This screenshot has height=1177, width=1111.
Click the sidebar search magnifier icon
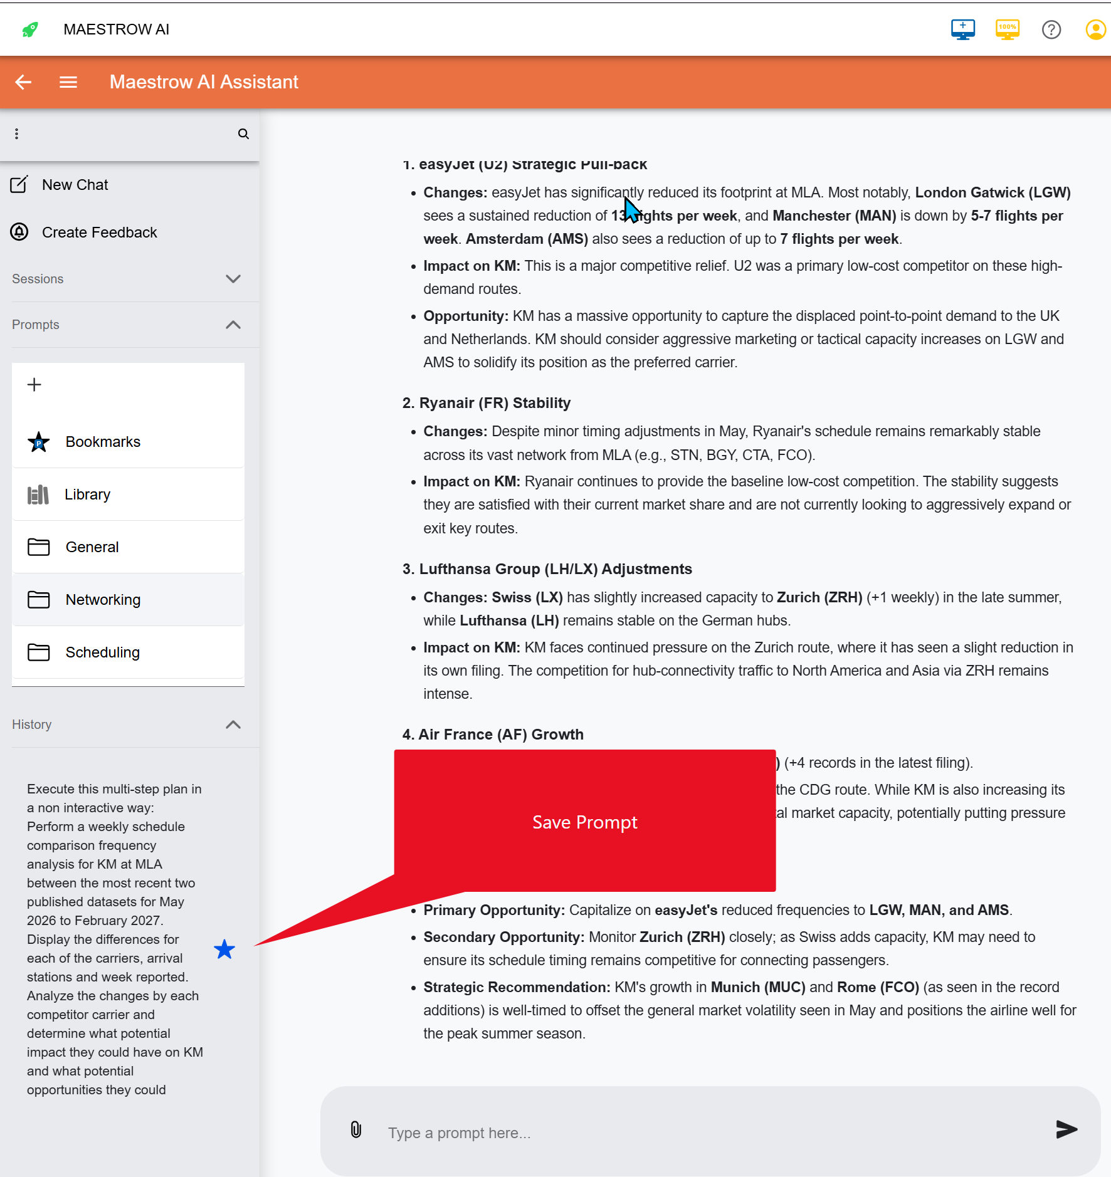click(x=243, y=134)
